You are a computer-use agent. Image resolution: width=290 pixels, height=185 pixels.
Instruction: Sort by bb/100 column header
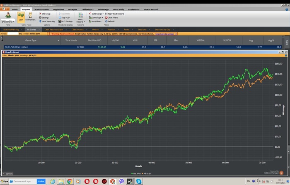coord(115,40)
